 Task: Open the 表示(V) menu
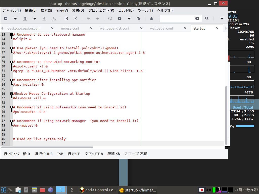pyautogui.click(x=62, y=10)
